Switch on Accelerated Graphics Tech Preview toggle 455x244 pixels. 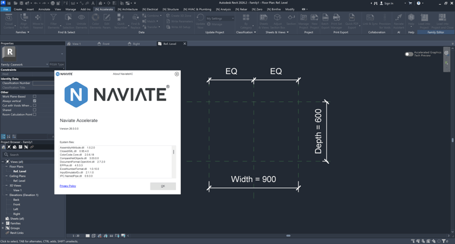click(409, 54)
